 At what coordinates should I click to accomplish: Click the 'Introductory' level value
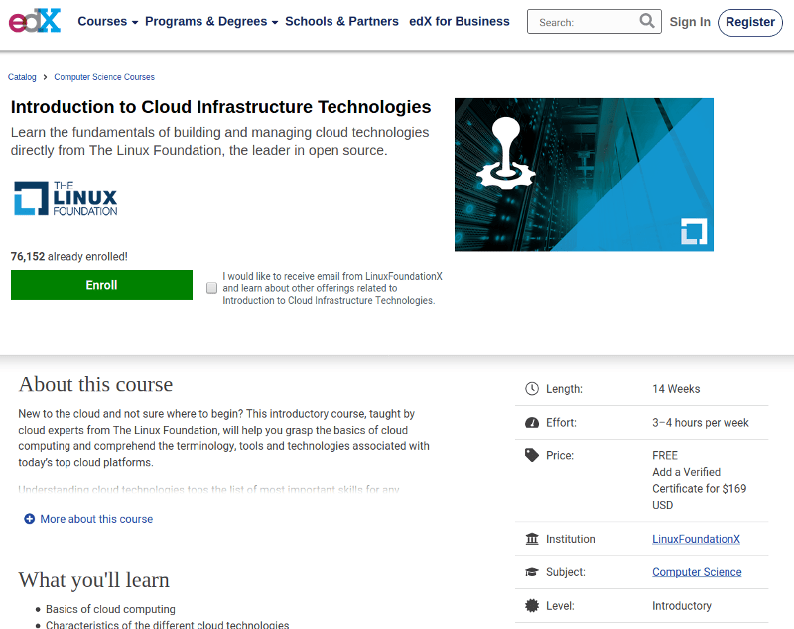[x=682, y=606]
